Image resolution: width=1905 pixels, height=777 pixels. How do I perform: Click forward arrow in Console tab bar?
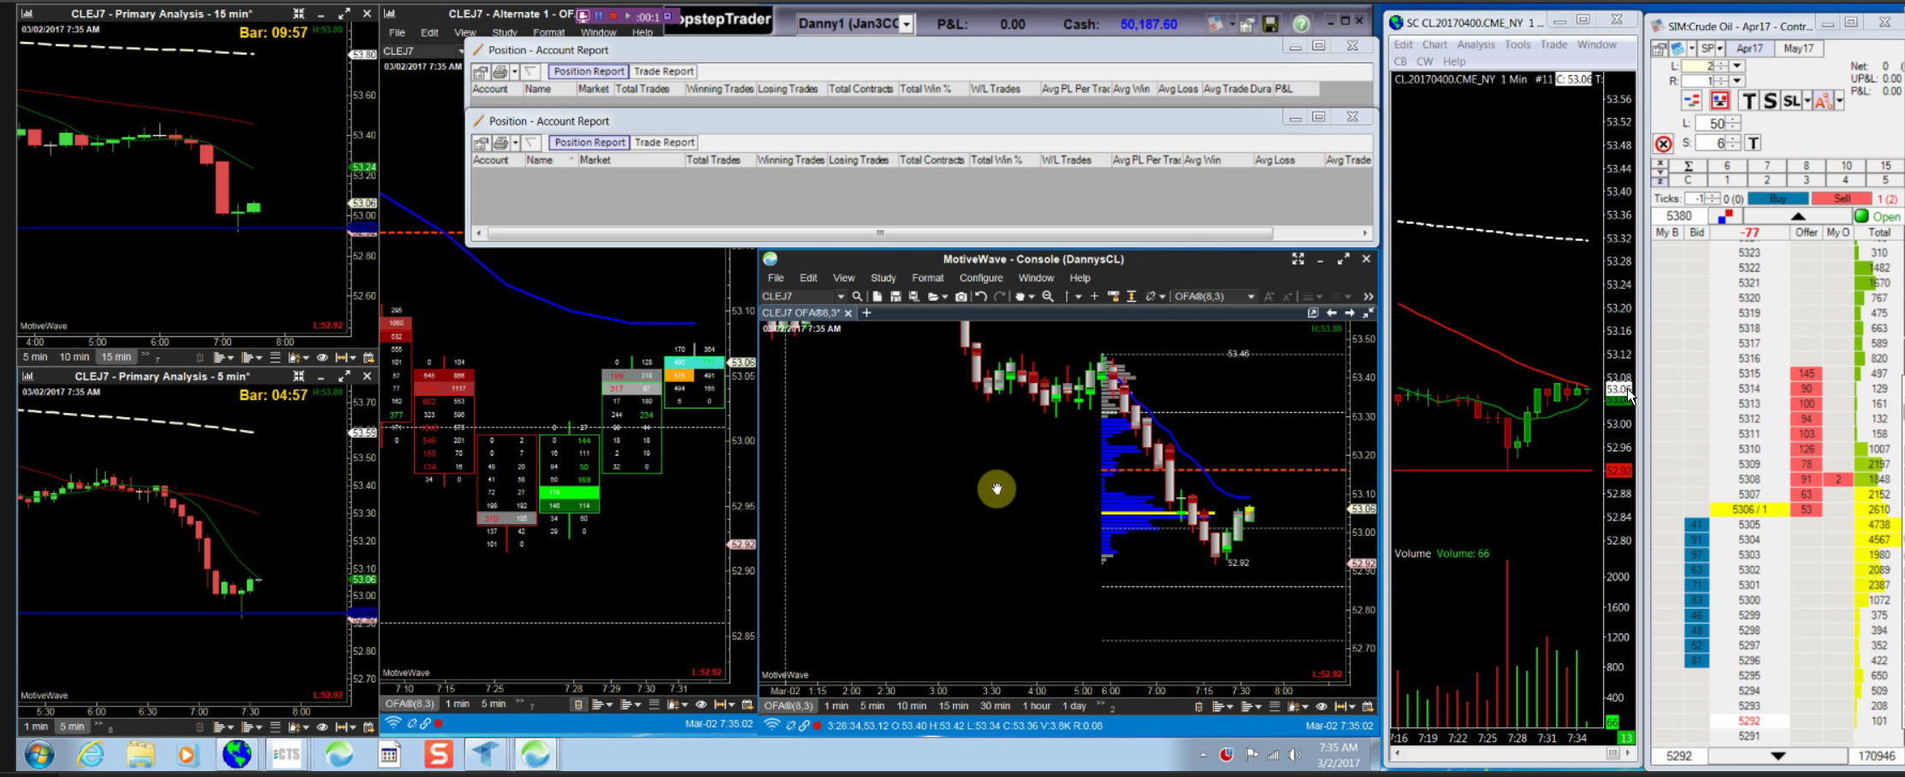[1349, 313]
